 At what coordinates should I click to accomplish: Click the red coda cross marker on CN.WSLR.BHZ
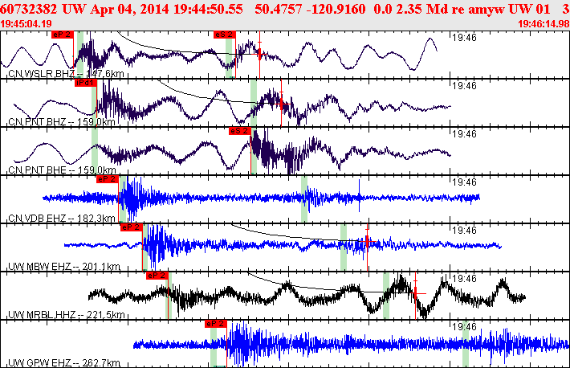[x=259, y=54]
